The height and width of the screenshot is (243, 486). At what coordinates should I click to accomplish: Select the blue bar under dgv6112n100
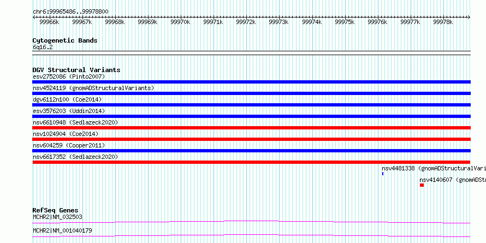[251, 105]
